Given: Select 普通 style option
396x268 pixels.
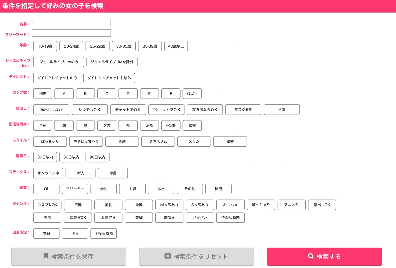Looking at the screenshot, I should tap(122, 141).
